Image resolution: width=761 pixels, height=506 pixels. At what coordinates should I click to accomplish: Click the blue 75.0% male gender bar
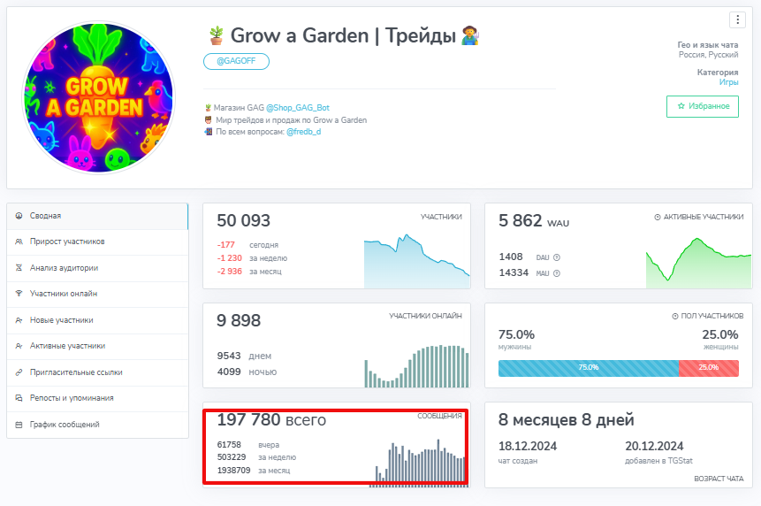click(588, 367)
